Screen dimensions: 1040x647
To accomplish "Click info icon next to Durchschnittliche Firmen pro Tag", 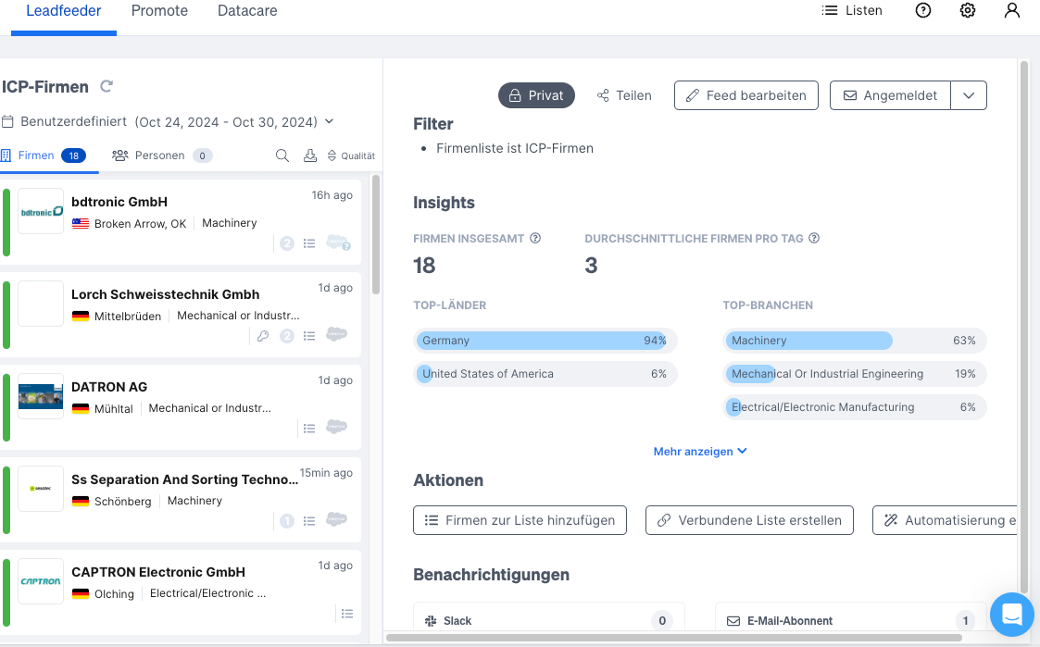I will point(814,238).
